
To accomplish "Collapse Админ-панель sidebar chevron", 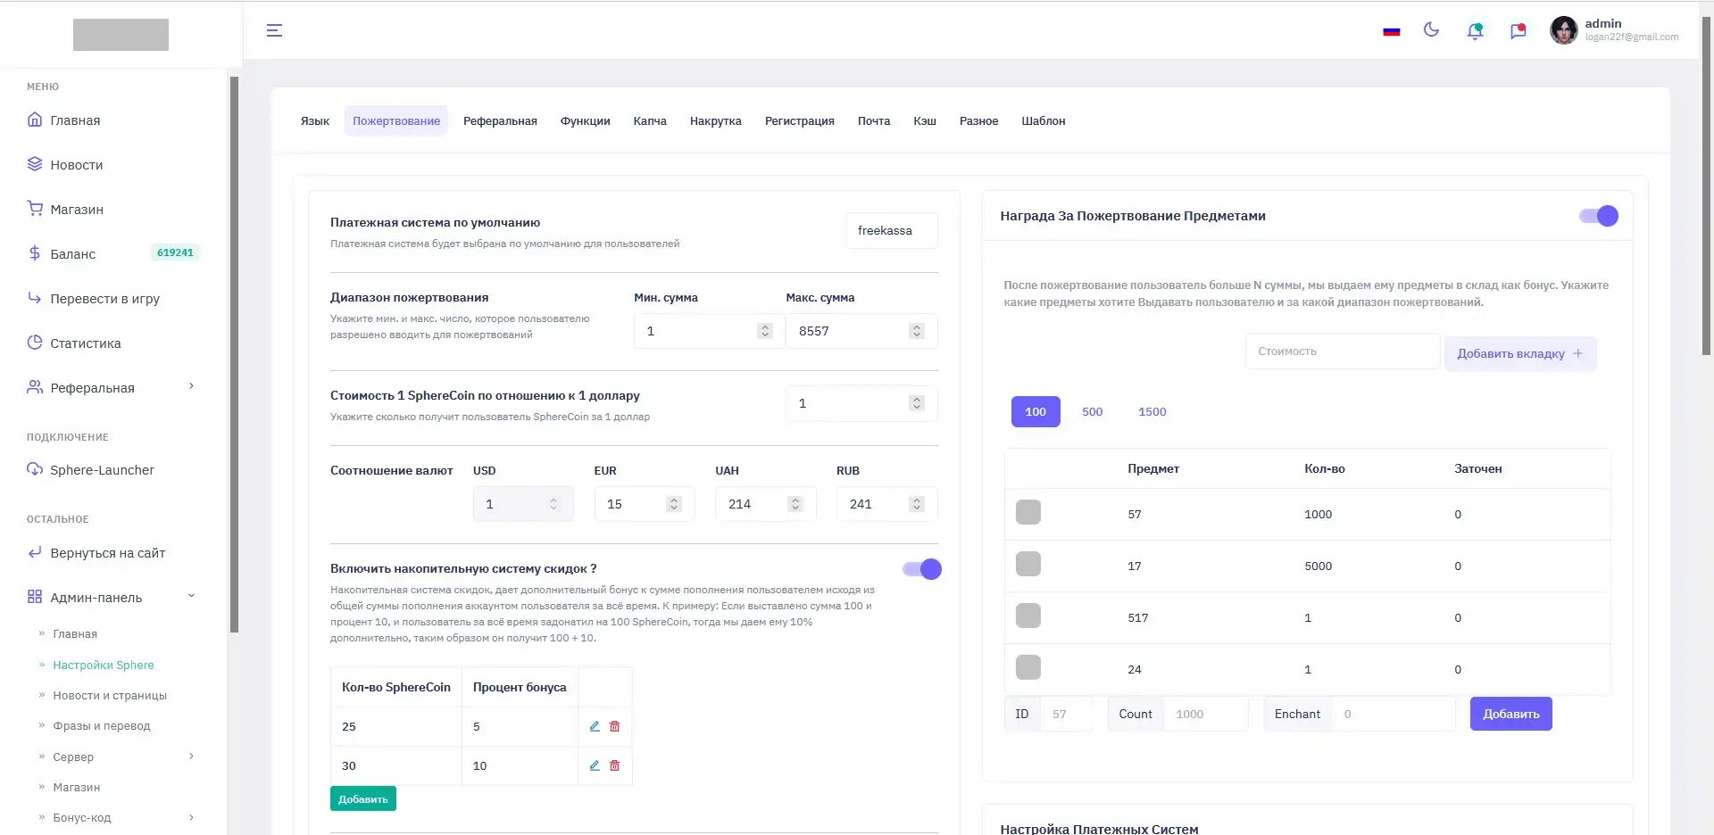I will (191, 596).
